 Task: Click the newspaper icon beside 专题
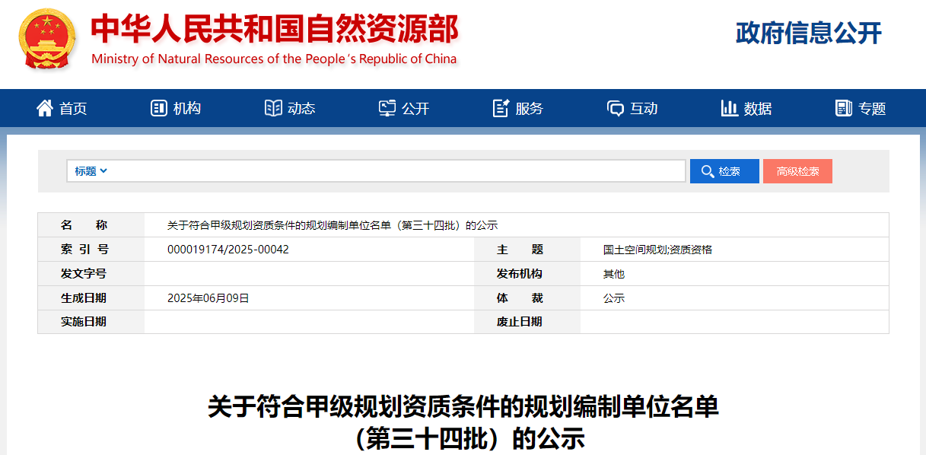pos(843,108)
